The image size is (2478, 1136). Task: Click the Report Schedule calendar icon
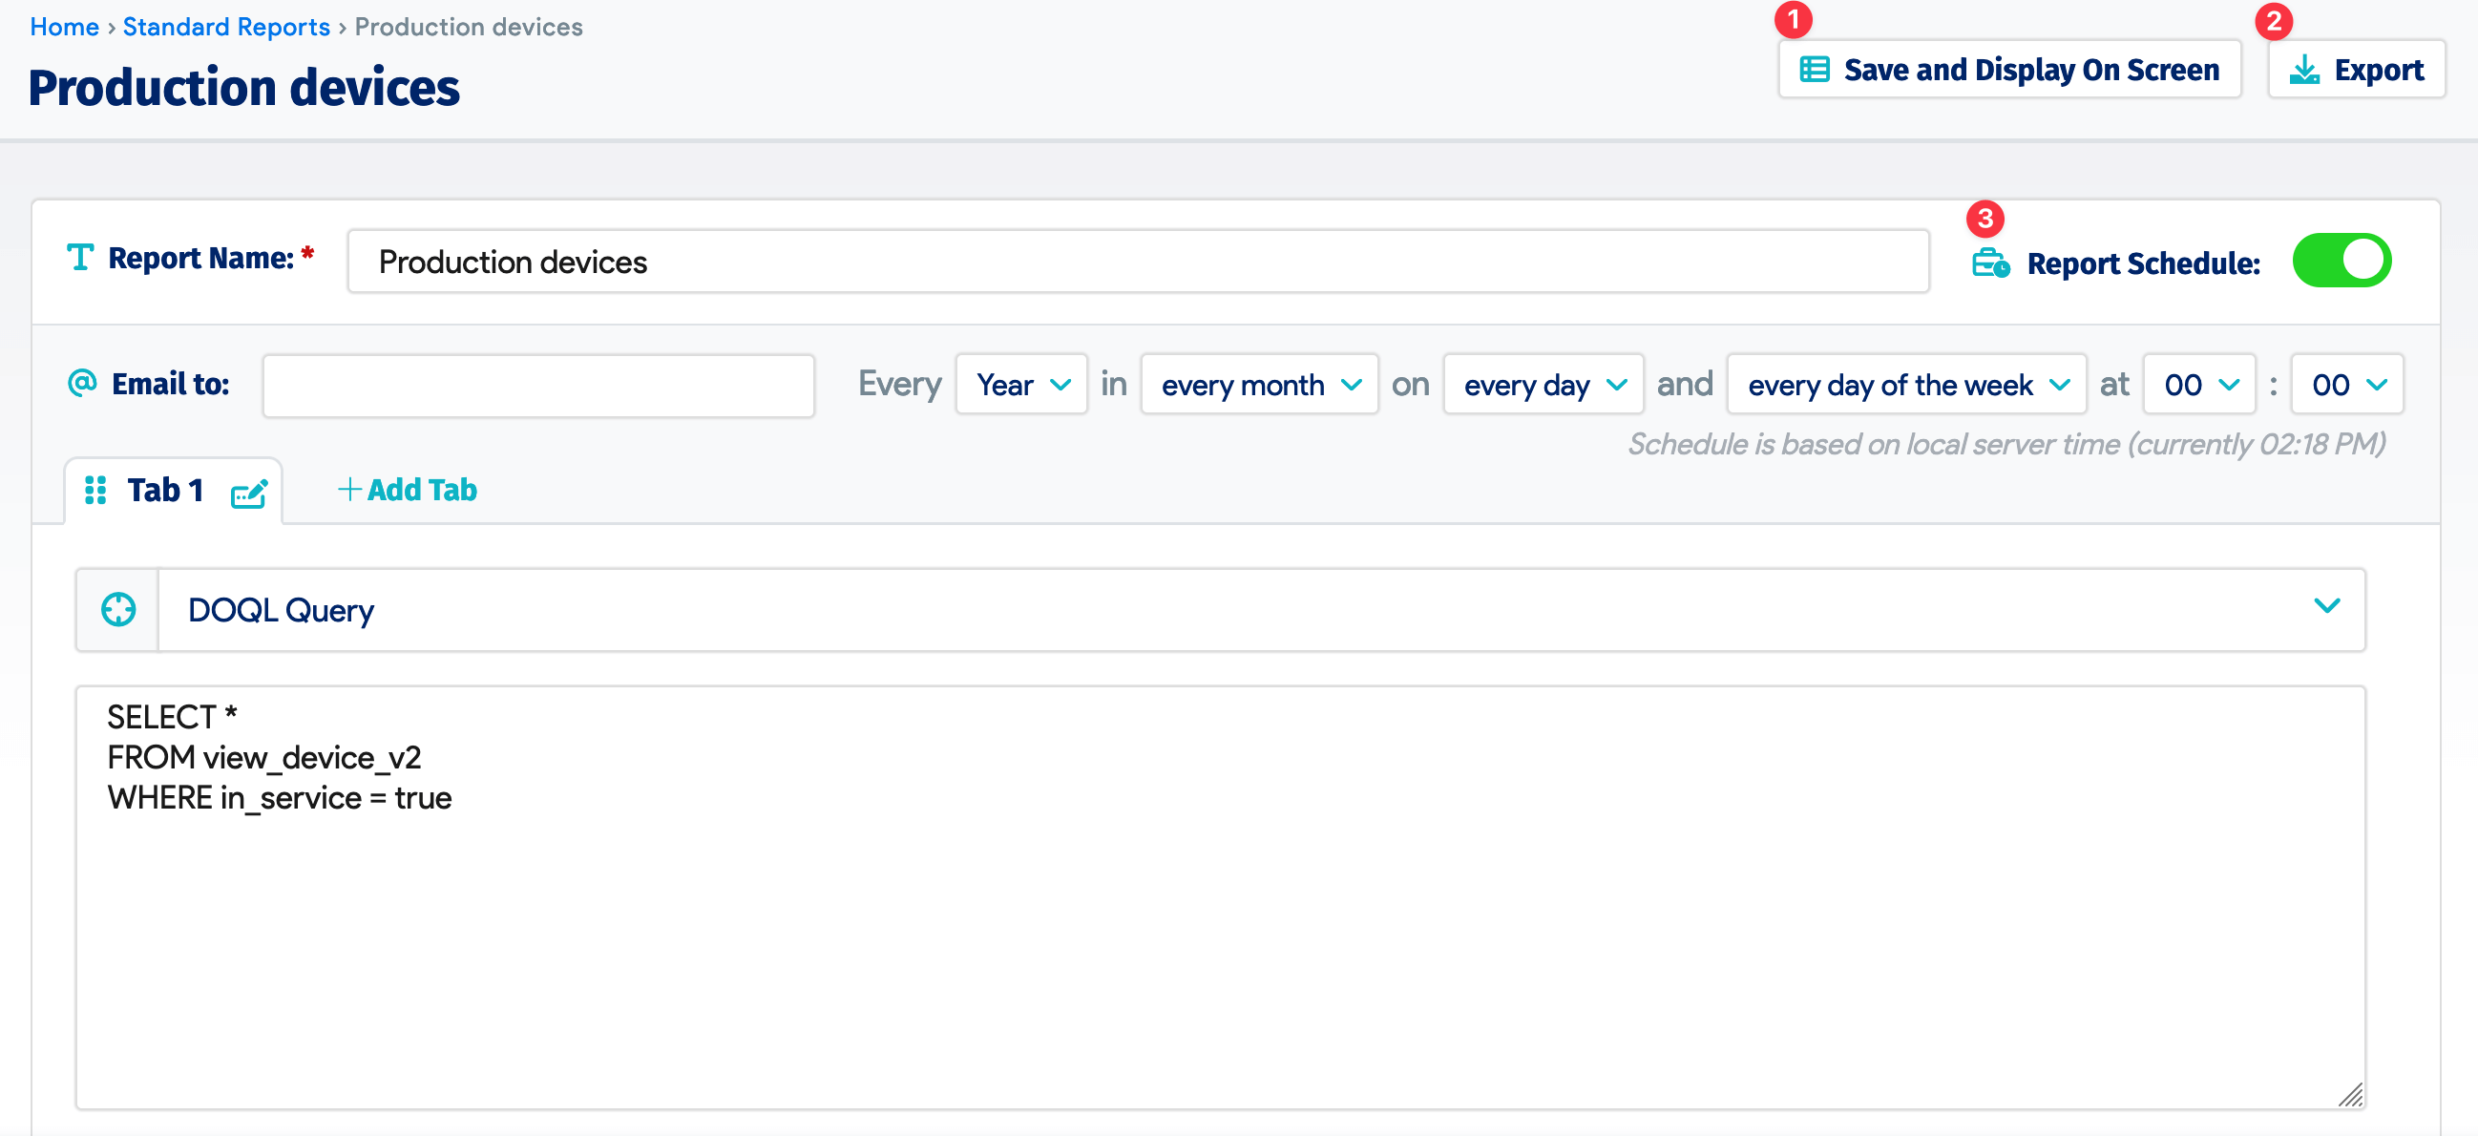(x=1990, y=263)
